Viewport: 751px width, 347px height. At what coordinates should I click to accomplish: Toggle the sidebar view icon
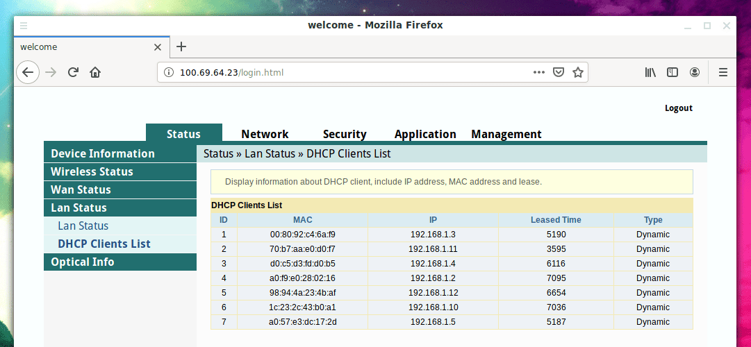pos(672,72)
